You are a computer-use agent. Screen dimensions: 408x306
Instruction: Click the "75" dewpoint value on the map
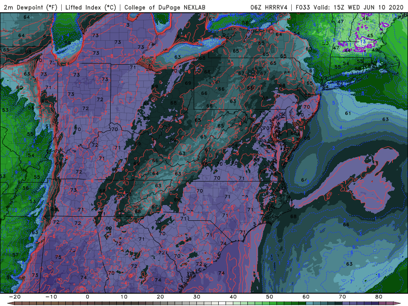coord(58,257)
